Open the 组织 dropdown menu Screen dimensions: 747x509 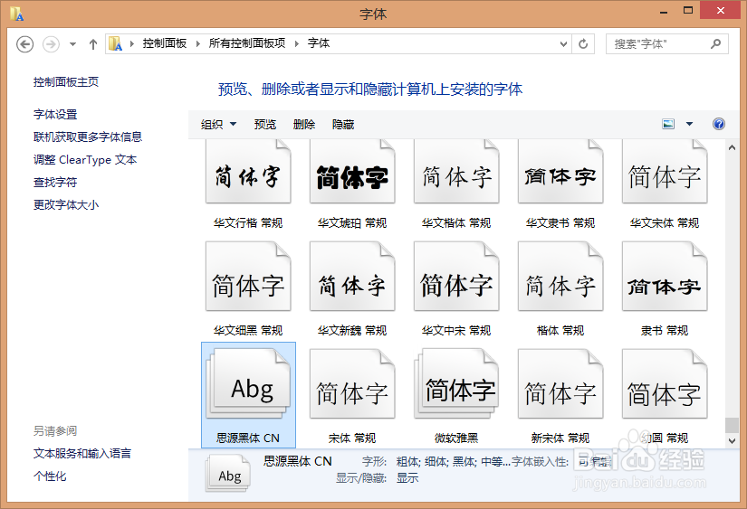point(218,125)
